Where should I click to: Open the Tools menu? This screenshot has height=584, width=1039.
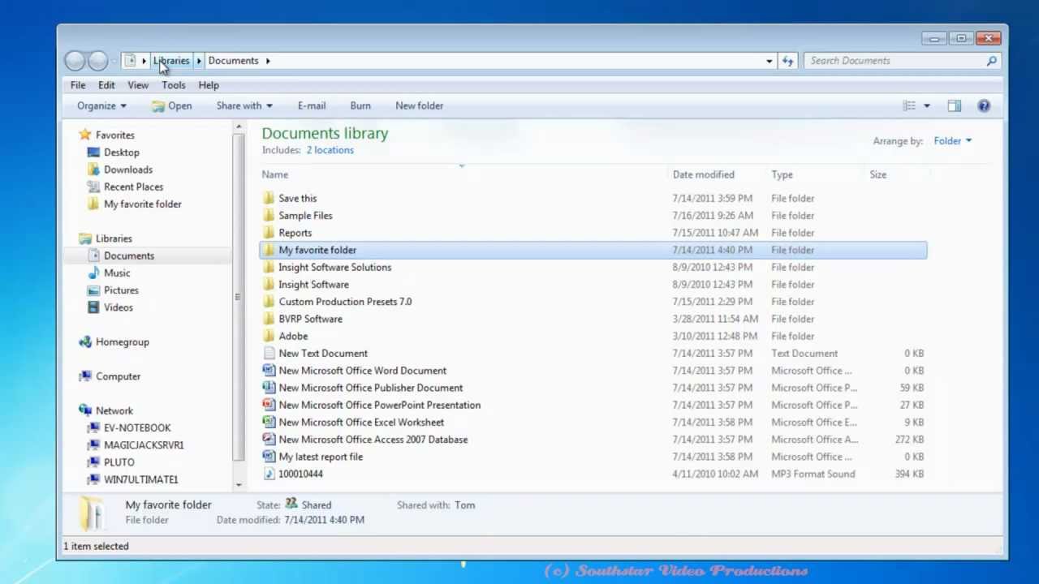coord(174,84)
